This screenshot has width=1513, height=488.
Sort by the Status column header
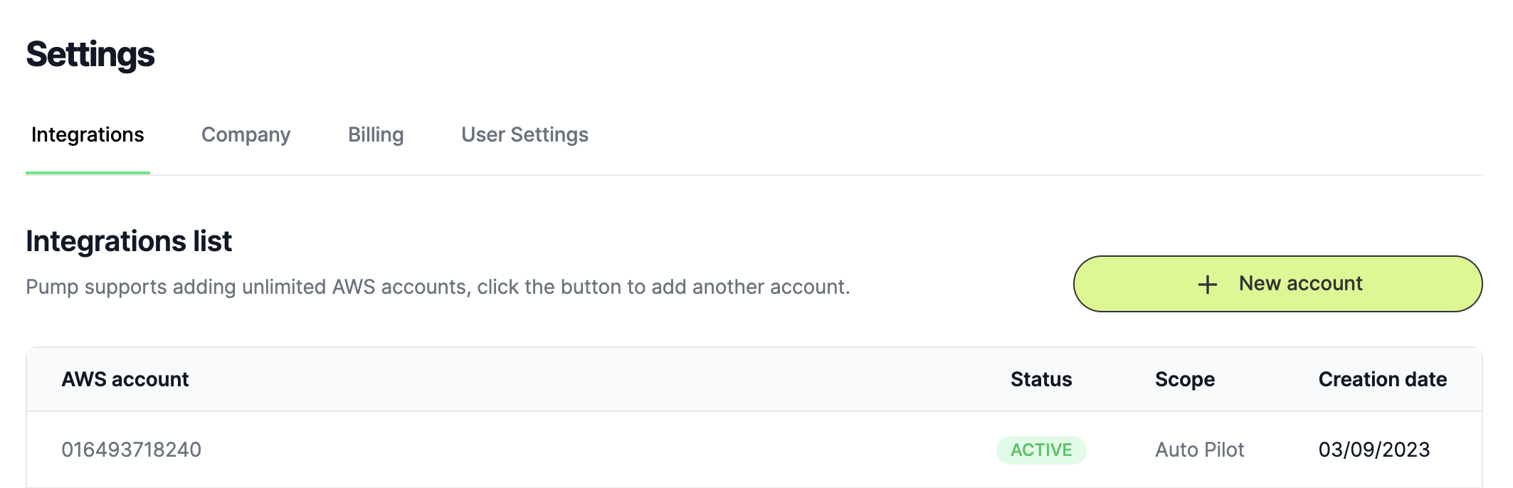(x=1041, y=379)
